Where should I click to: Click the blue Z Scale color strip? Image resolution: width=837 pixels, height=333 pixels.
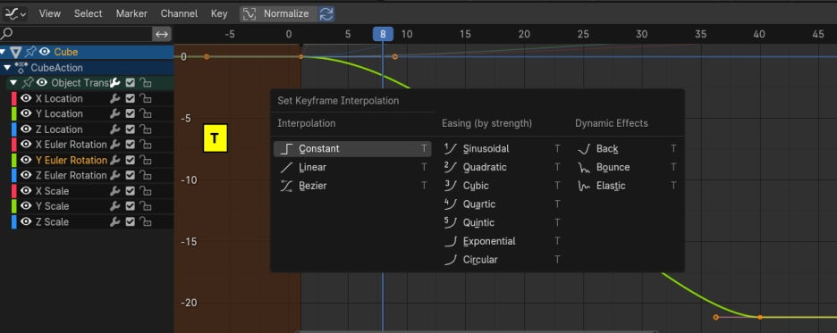[14, 221]
